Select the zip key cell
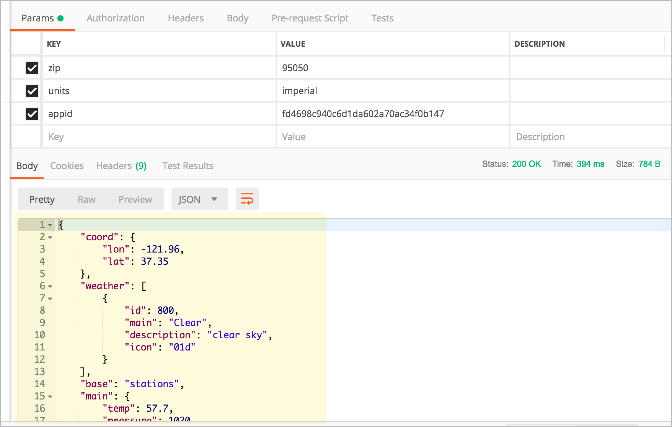The height and width of the screenshot is (427, 672). (x=159, y=68)
